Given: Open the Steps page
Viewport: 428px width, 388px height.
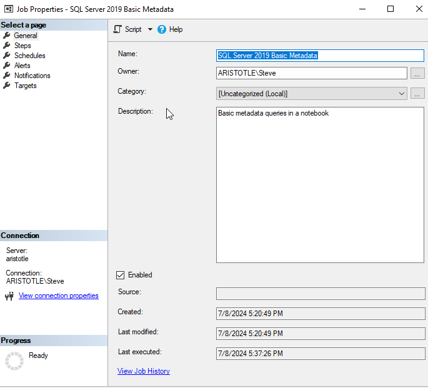Looking at the screenshot, I should pyautogui.click(x=22, y=46).
